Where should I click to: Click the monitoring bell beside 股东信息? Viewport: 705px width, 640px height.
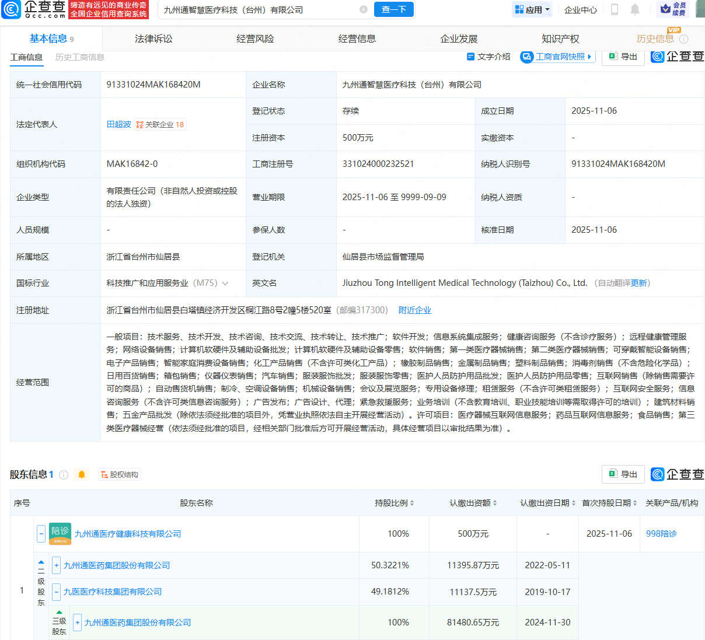pyautogui.click(x=81, y=474)
